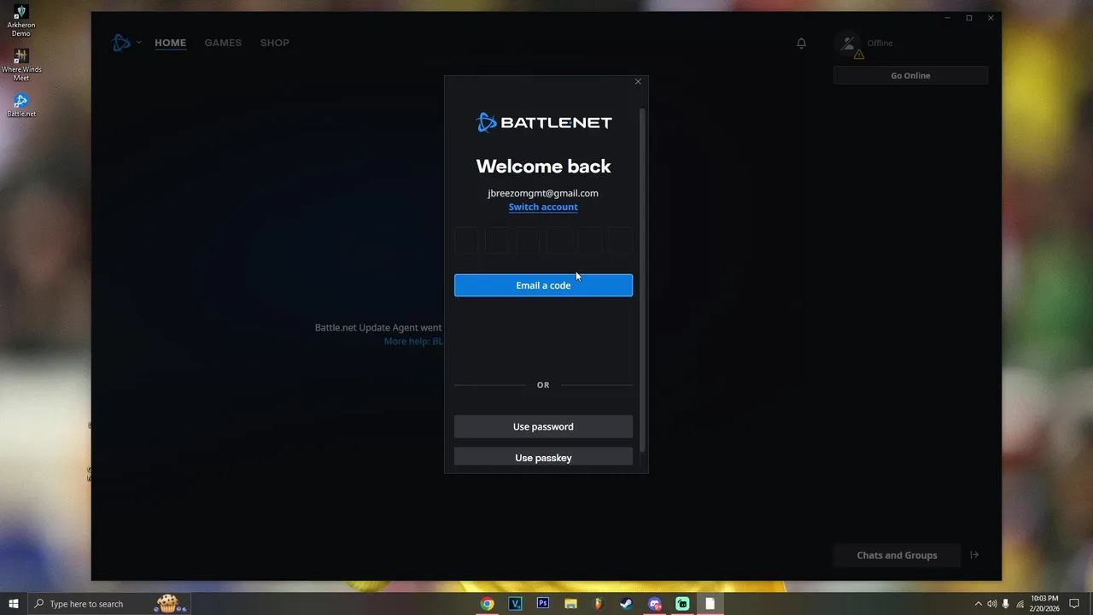Screen dimensions: 1093x615
Task: Click the muffin icon in search bar
Action: pyautogui.click(x=167, y=604)
